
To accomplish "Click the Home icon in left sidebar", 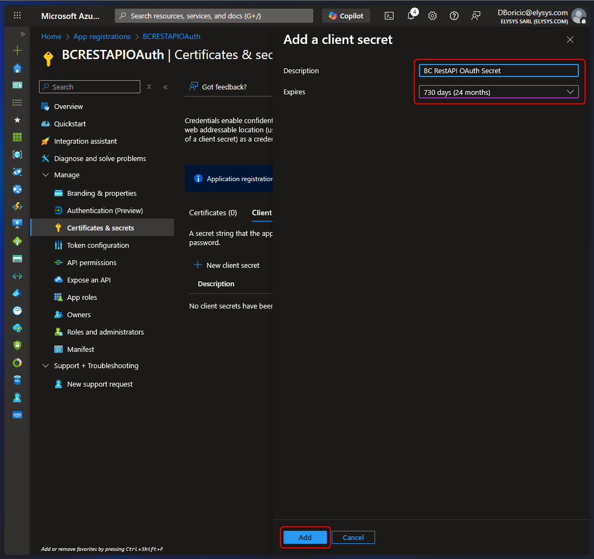I will [17, 68].
